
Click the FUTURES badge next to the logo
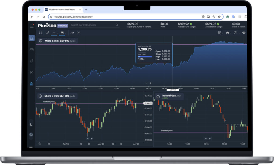point(63,26)
